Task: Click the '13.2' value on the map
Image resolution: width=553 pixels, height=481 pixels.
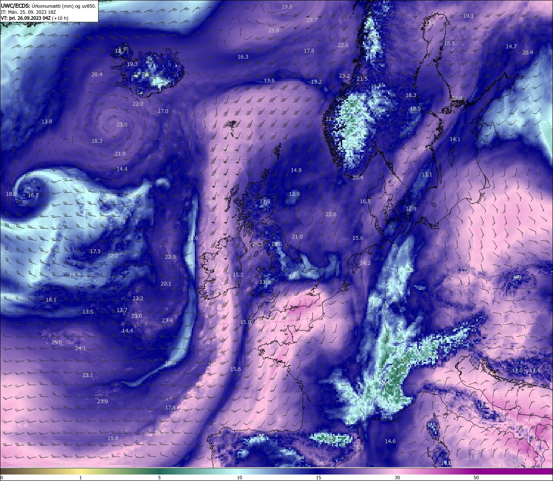Action: pyautogui.click(x=316, y=82)
